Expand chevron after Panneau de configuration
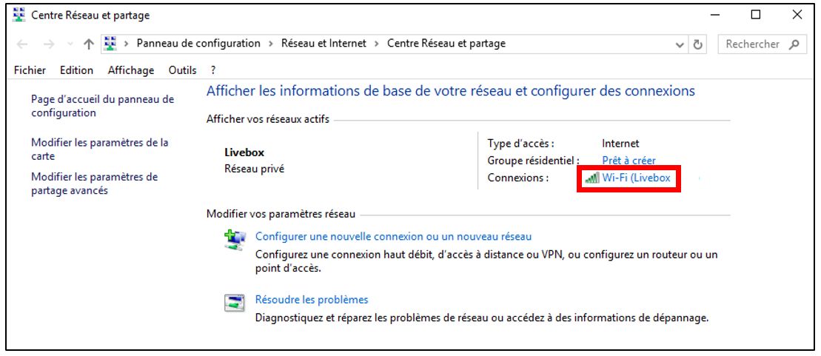Viewport: 821px width, 356px height. click(271, 44)
